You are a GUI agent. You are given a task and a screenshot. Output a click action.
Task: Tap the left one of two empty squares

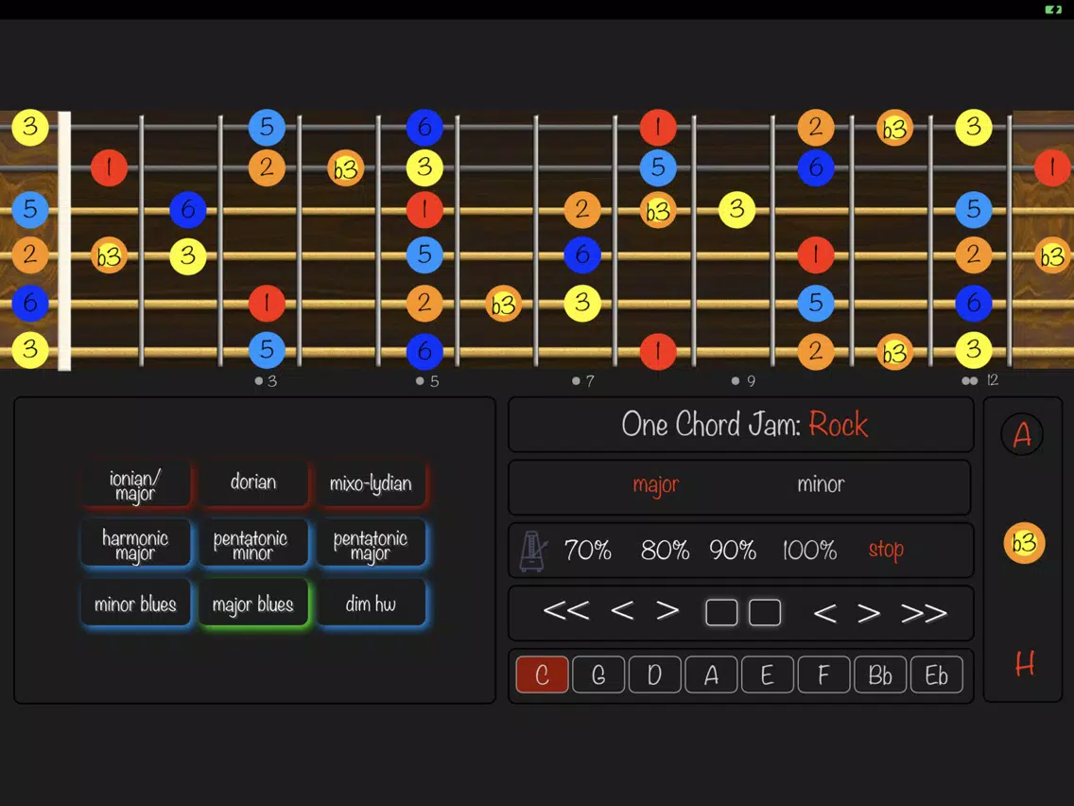(x=721, y=612)
